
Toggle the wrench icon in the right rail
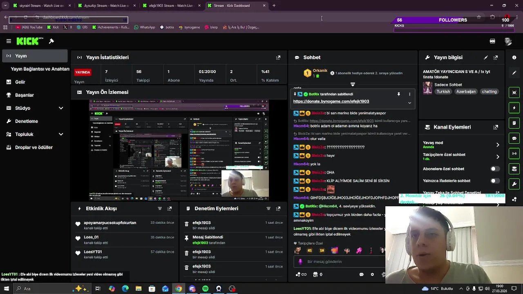514,184
